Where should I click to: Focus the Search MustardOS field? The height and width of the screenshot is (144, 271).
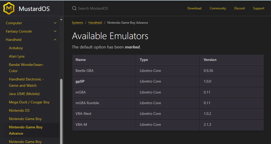click(93, 8)
